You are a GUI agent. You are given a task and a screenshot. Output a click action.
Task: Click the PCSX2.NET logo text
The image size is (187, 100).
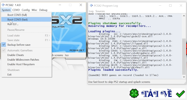pos(77,50)
